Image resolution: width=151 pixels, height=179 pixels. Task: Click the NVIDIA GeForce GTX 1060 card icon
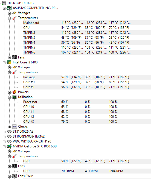click(9, 146)
